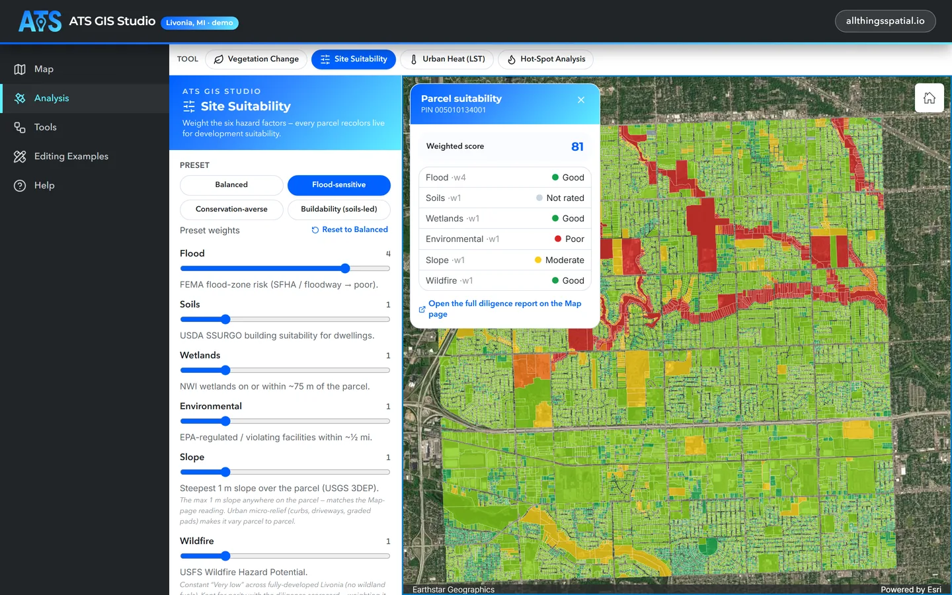The width and height of the screenshot is (952, 595).
Task: Click the Flood weight slider handle
Action: click(345, 268)
